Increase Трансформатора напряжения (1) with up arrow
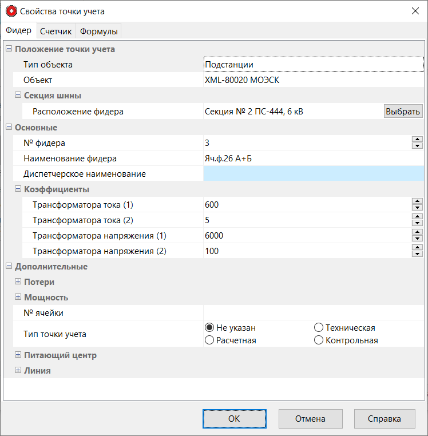428x436 pixels. 417,232
